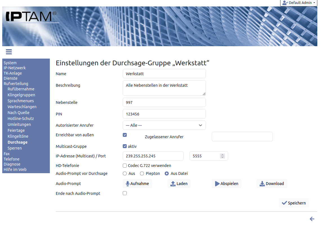
Task: Open Klingelgruppen in the sidebar
Action: [21, 95]
